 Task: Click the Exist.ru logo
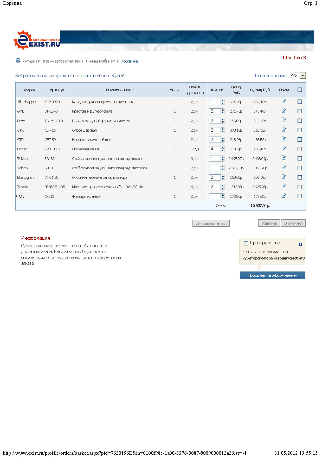pos(37,40)
